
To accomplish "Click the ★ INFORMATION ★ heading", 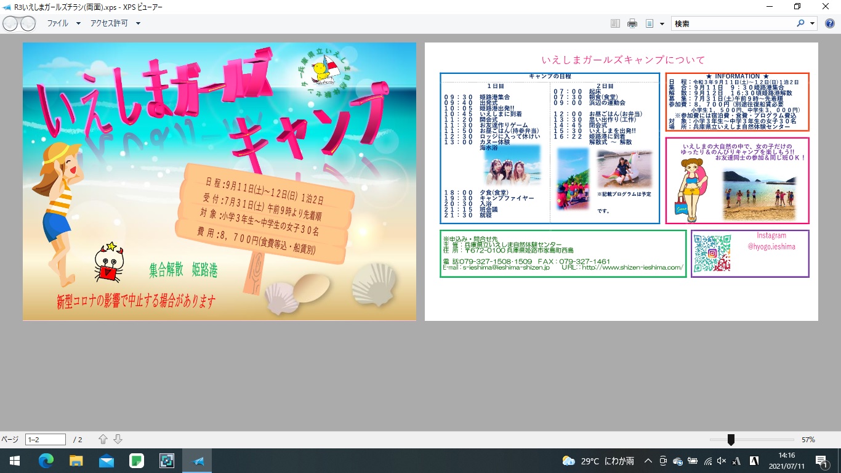I will [737, 76].
